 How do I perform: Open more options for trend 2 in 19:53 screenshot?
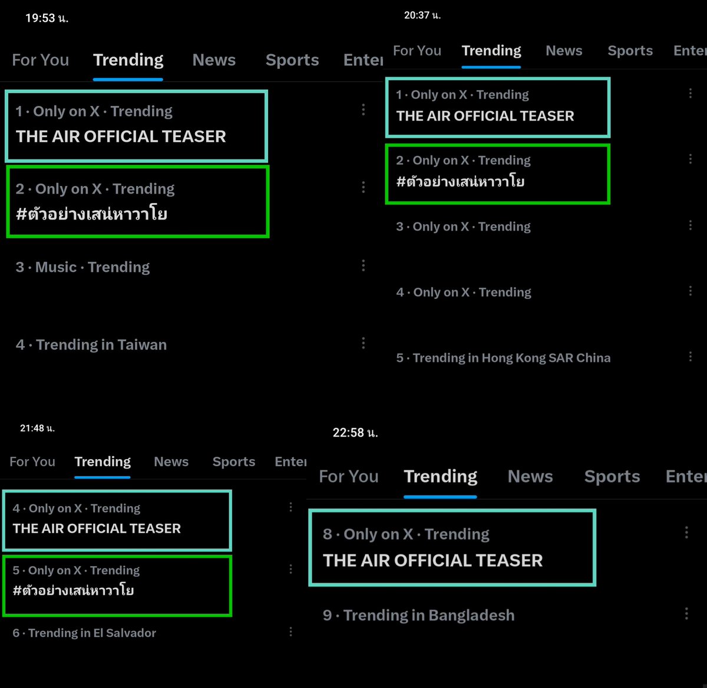[364, 187]
